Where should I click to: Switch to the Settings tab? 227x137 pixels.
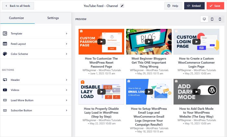coord(53,18)
